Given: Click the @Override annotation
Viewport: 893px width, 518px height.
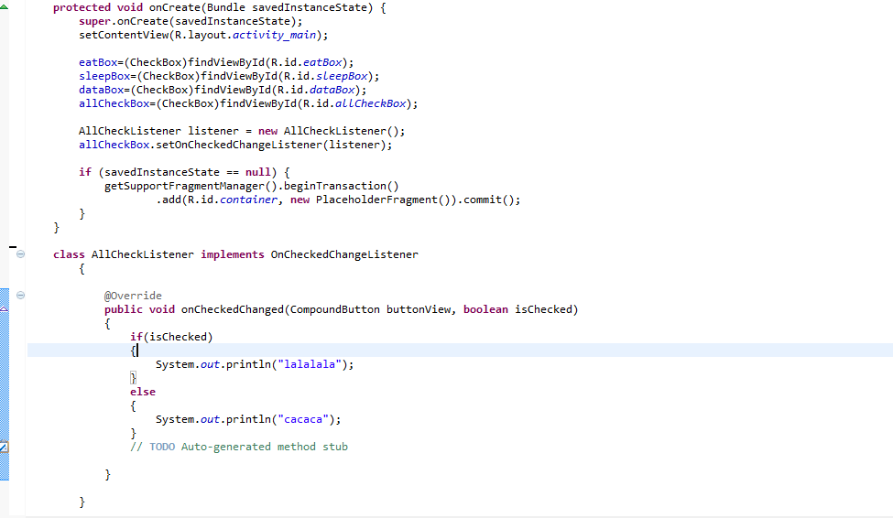Looking at the screenshot, I should coord(133,296).
